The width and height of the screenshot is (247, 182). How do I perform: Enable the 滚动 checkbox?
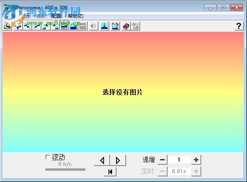click(x=48, y=157)
